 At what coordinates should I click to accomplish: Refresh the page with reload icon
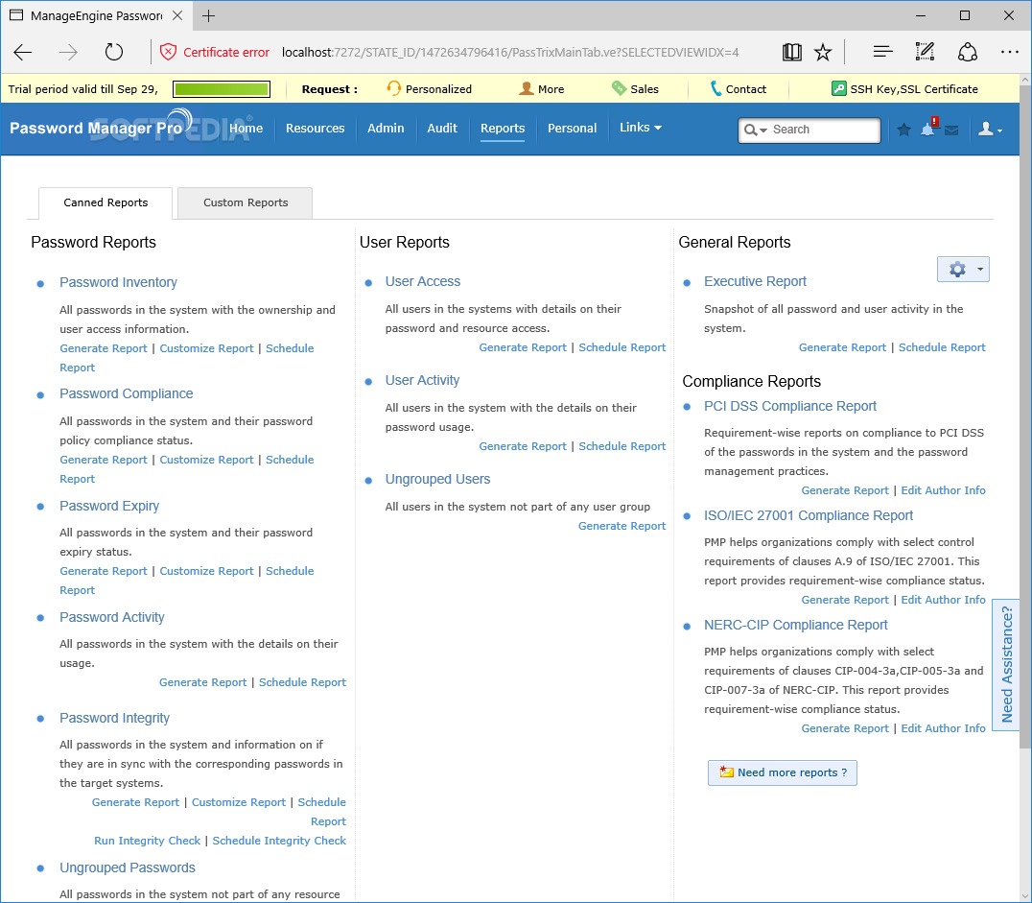(114, 52)
